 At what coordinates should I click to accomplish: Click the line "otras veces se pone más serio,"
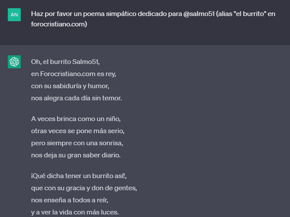[x=77, y=131]
